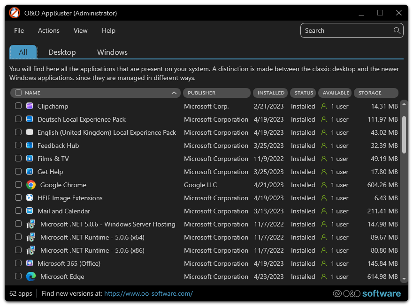Click the Microsoft Edge icon
Screen dimensions: 413x306
pyautogui.click(x=31, y=277)
